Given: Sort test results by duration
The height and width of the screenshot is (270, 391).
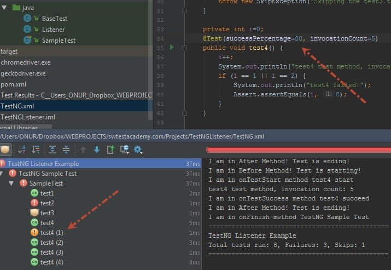Looking at the screenshot, I should point(36,150).
